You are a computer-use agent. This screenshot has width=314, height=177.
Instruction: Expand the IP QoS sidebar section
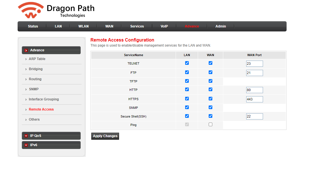pos(51,136)
